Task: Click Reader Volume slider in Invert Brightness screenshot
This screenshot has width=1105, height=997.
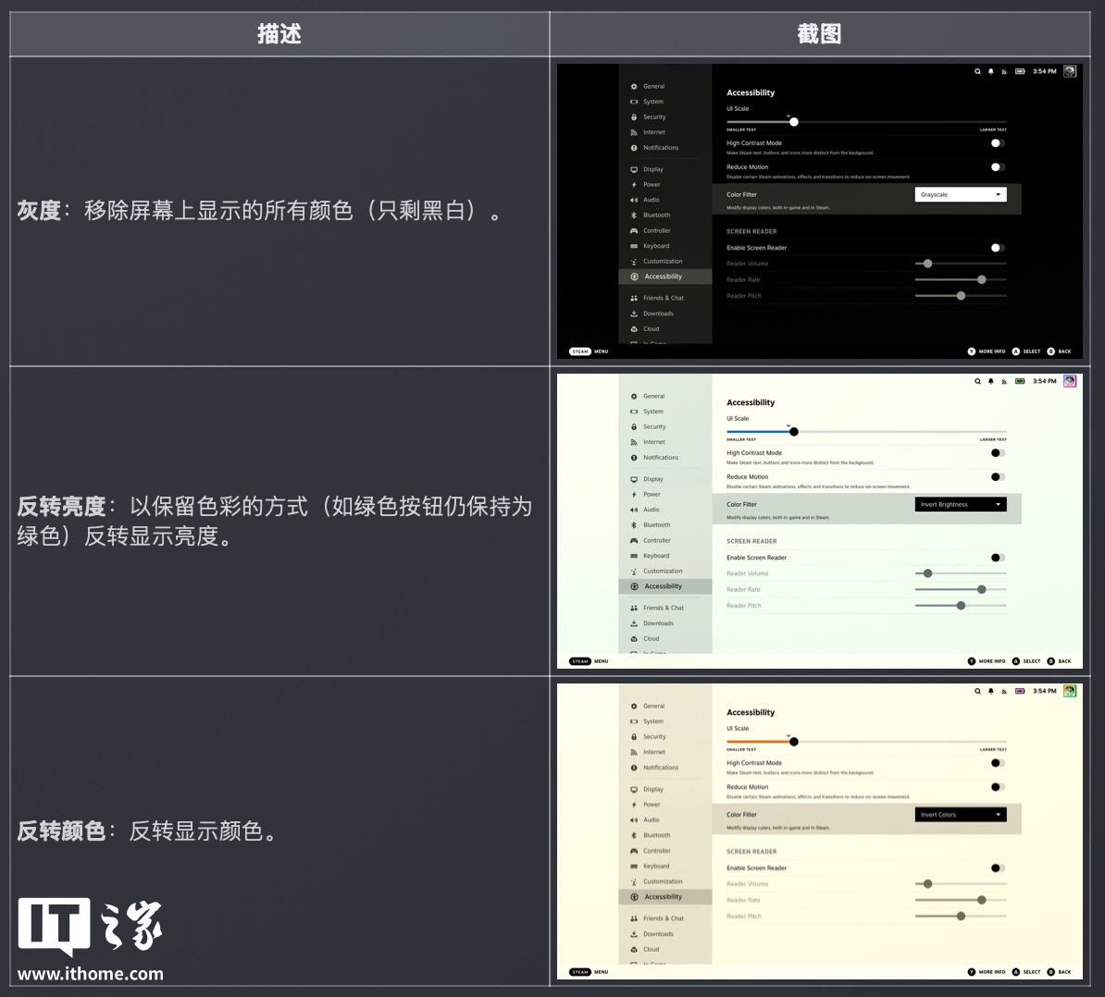Action: (x=961, y=573)
